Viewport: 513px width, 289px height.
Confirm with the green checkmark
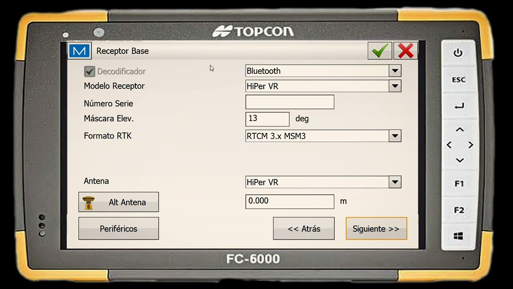tap(380, 51)
